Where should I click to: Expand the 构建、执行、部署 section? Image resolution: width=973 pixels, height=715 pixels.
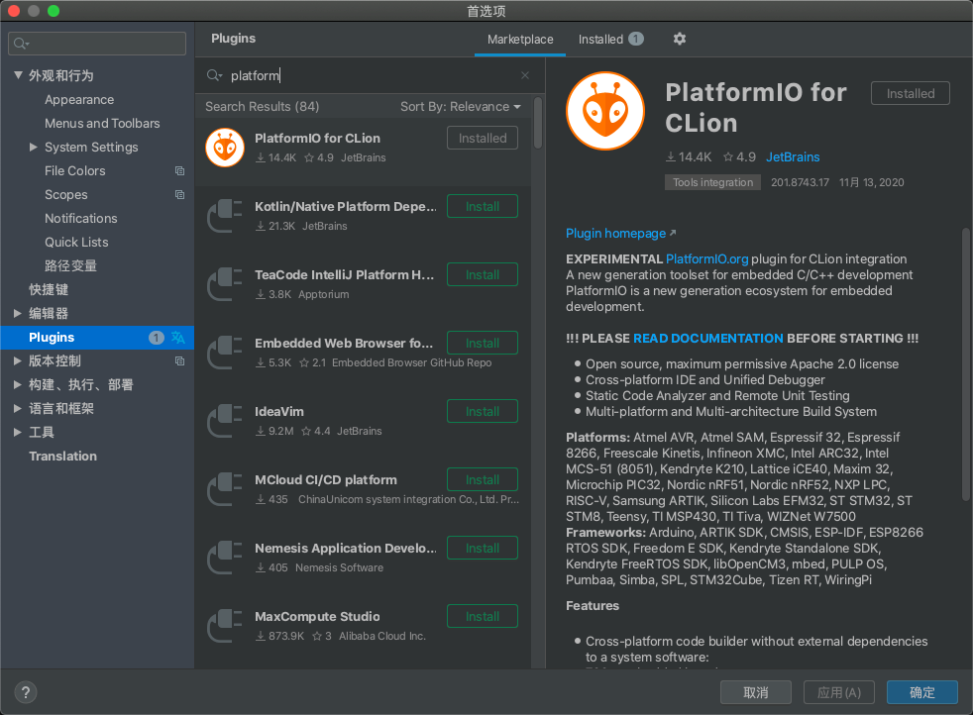point(18,384)
